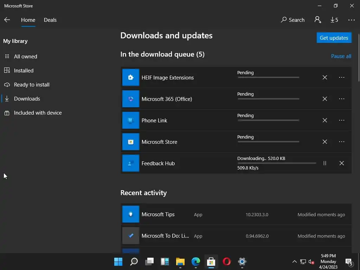Click the Microsoft 365 (Office) app icon
360x270 pixels.
point(131,99)
